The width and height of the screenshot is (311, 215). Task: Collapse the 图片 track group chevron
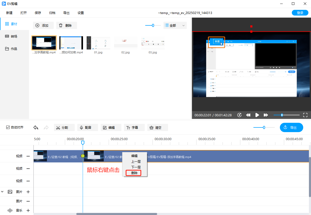2,192
